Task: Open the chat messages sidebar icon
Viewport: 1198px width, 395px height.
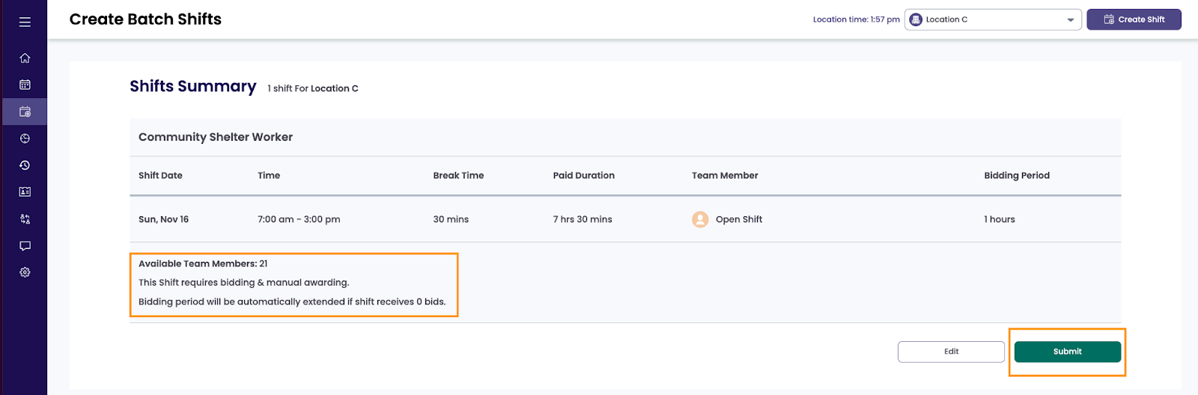Action: point(25,246)
